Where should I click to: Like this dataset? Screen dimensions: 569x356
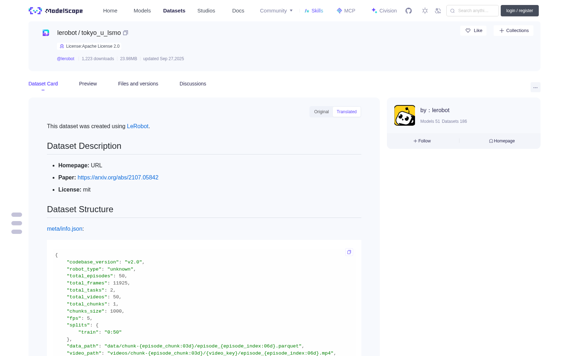click(x=474, y=31)
